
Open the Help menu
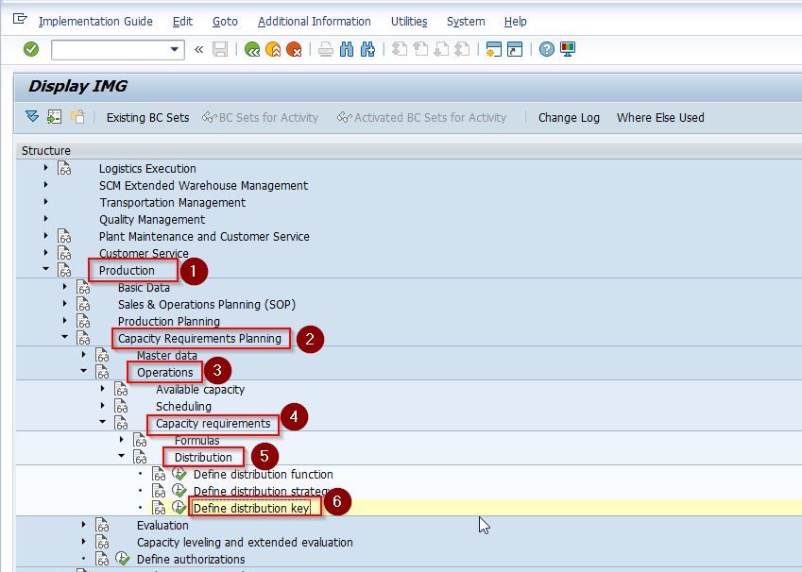(515, 22)
